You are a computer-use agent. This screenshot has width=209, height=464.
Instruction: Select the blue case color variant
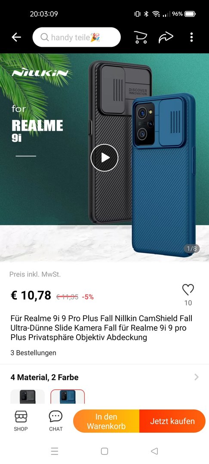68,397
